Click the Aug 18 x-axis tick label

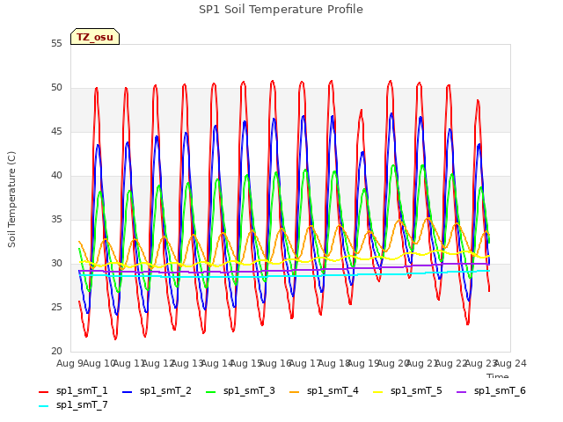(x=334, y=364)
